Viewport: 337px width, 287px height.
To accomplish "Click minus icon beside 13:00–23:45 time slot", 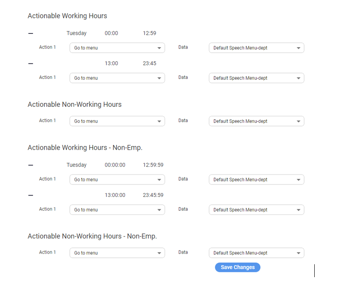I will (30, 63).
